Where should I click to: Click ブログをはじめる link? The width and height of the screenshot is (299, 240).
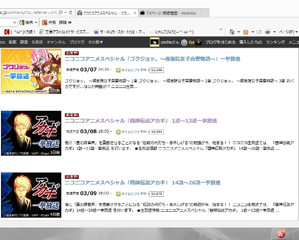click(220, 42)
